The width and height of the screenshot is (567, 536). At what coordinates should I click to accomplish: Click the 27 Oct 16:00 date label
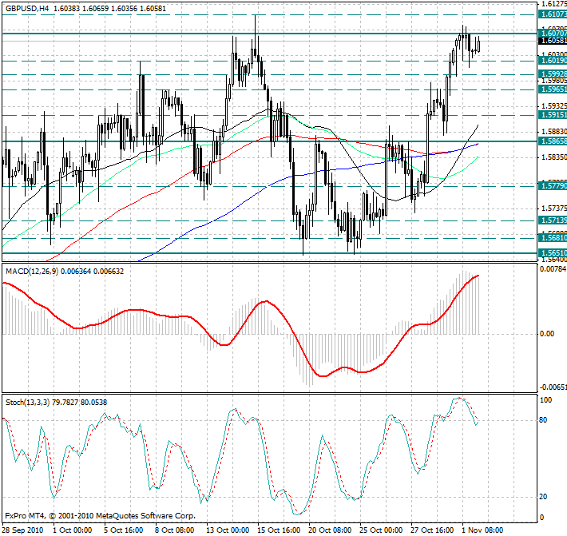[433, 530]
